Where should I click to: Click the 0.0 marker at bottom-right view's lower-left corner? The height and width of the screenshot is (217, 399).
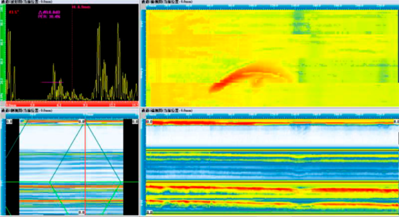(x=149, y=212)
